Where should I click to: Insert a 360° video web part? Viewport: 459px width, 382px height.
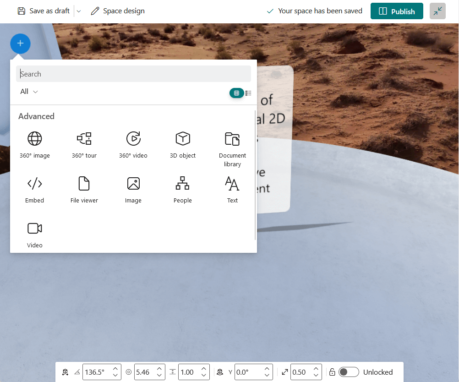[x=133, y=145]
